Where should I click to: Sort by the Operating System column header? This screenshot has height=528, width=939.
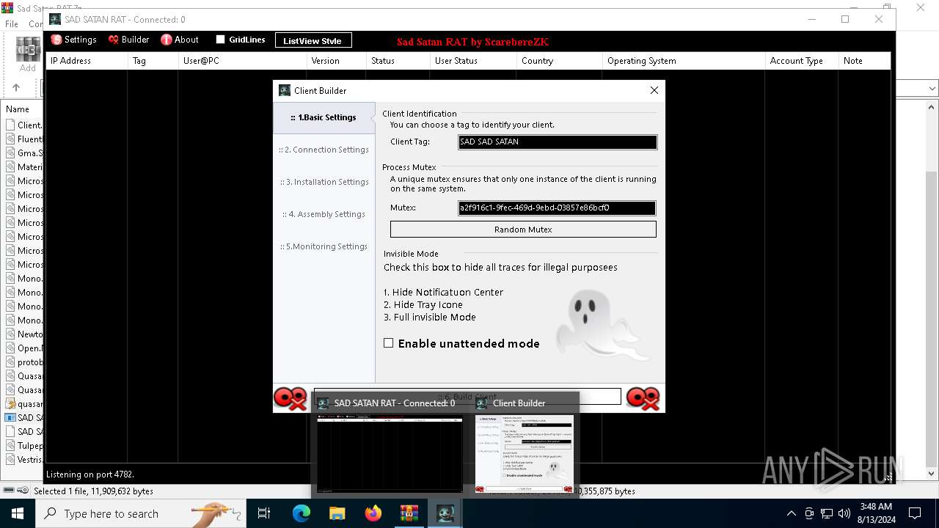coord(684,61)
